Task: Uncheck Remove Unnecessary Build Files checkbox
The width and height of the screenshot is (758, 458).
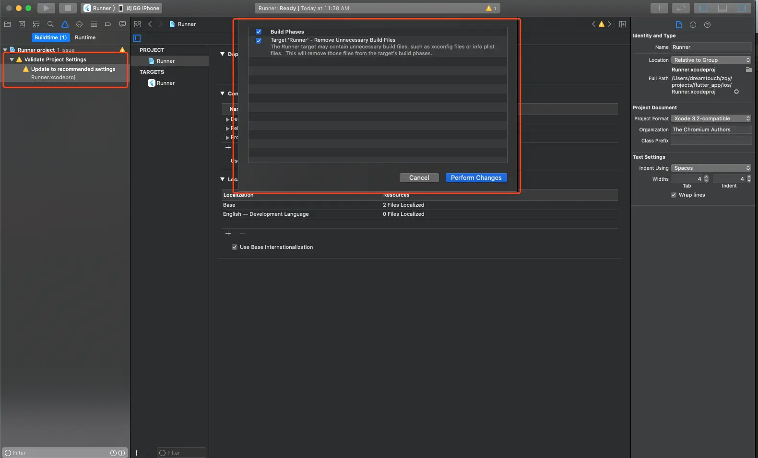Action: 259,40
